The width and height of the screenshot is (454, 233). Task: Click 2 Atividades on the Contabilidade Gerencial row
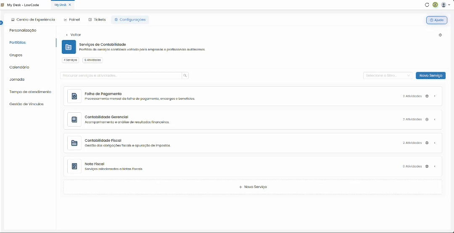coord(412,119)
